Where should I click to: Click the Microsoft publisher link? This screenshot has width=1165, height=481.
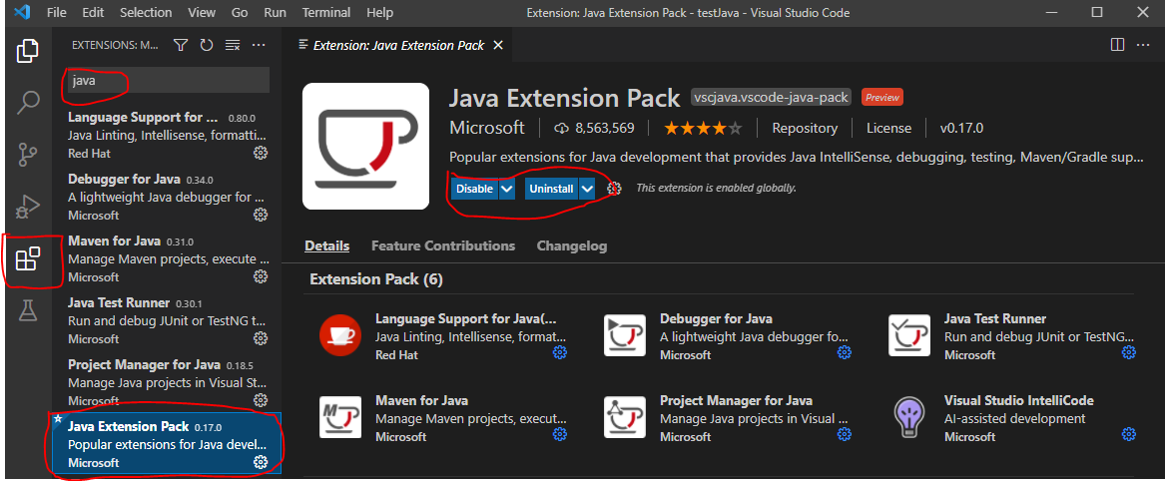(486, 128)
